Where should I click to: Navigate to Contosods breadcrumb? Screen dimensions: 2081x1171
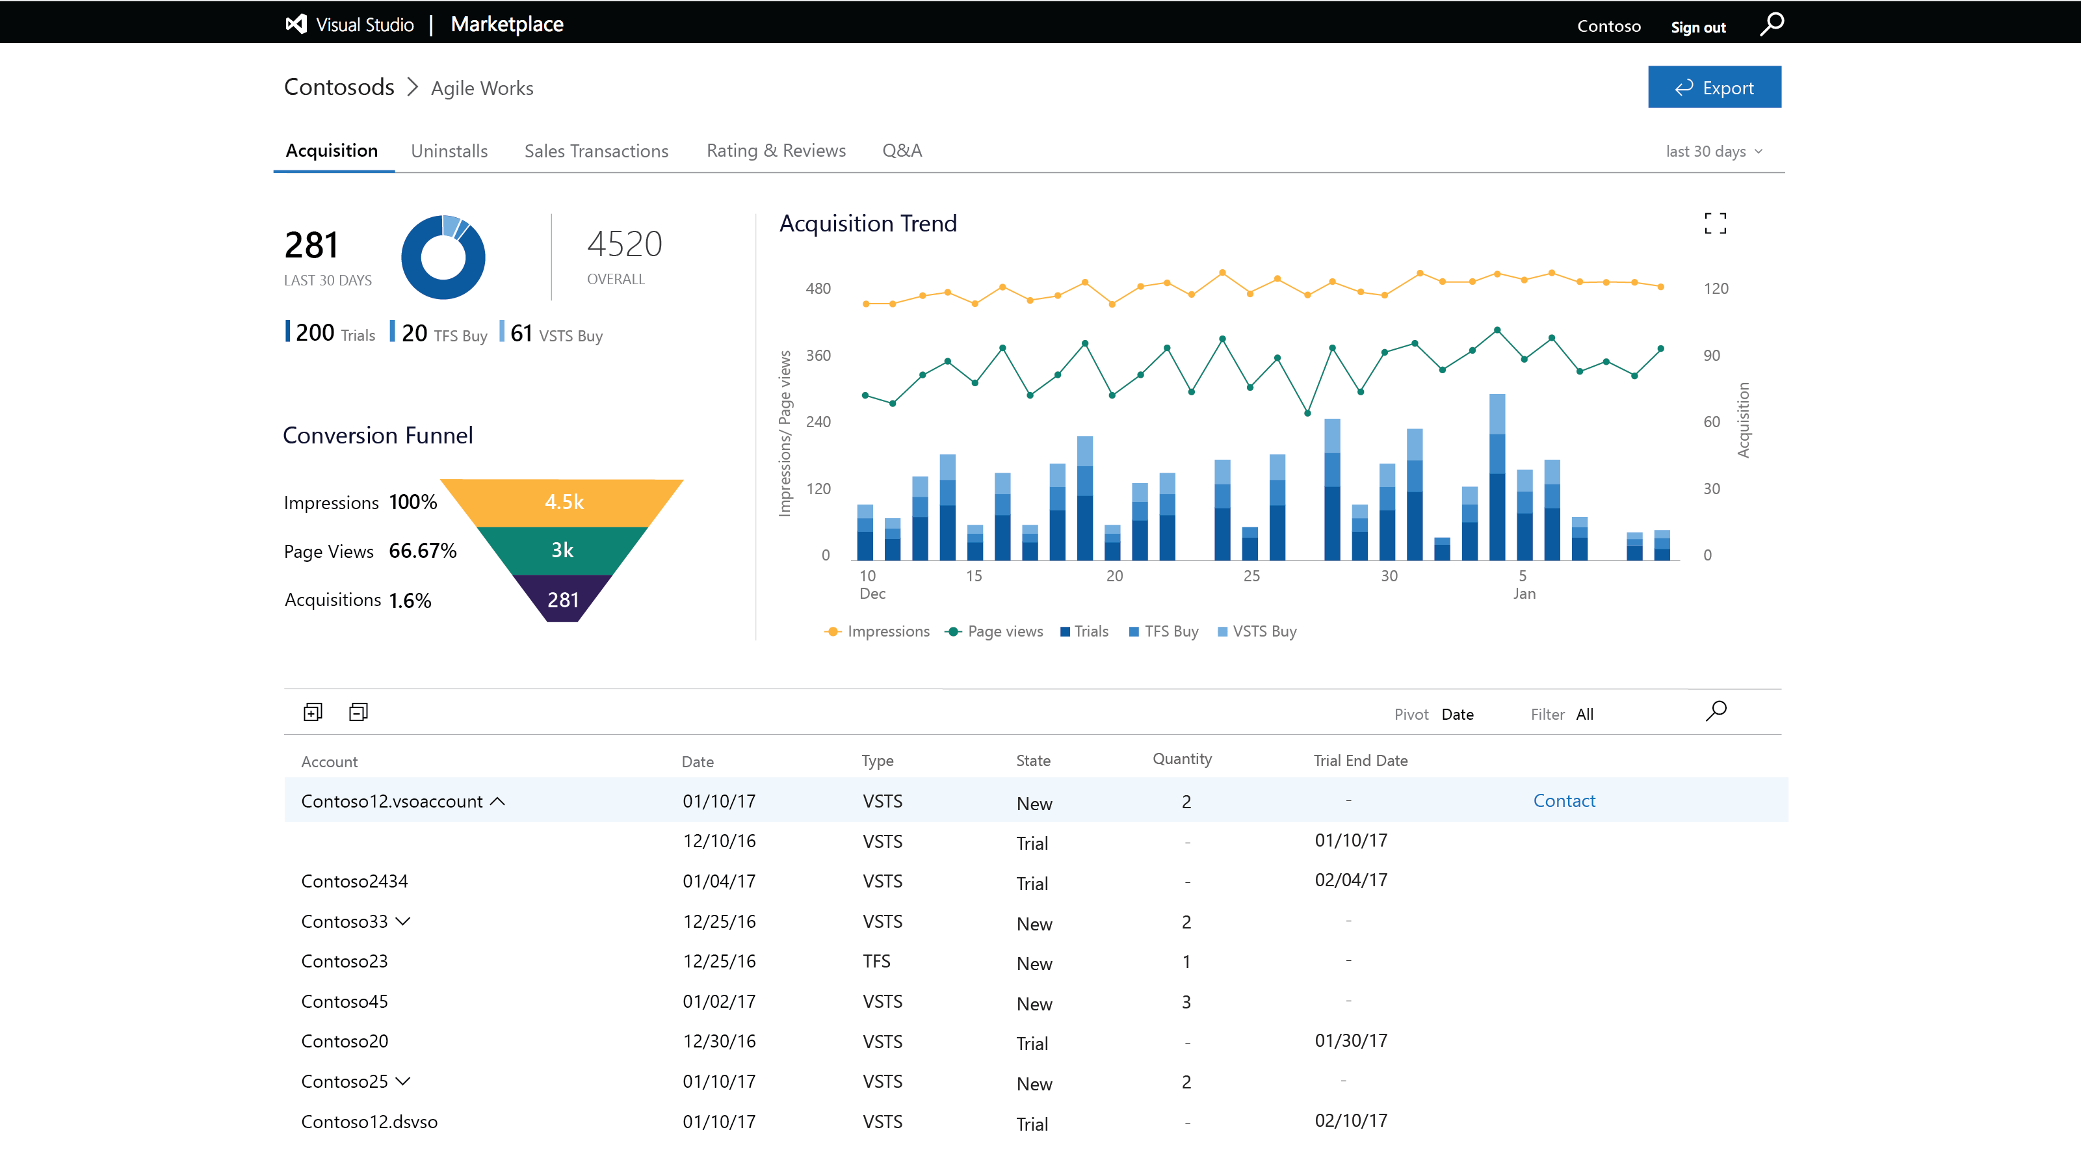point(339,87)
